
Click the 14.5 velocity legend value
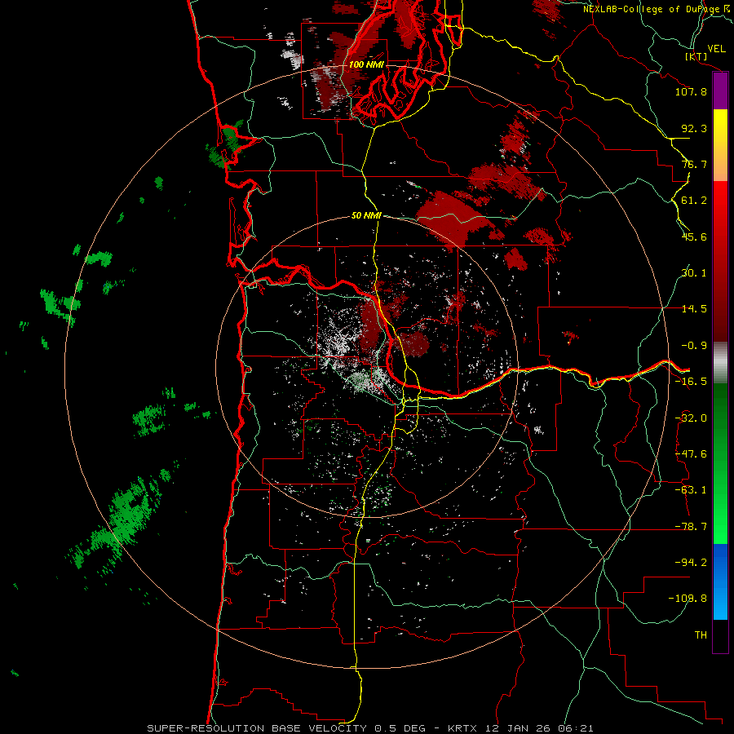[x=694, y=309]
